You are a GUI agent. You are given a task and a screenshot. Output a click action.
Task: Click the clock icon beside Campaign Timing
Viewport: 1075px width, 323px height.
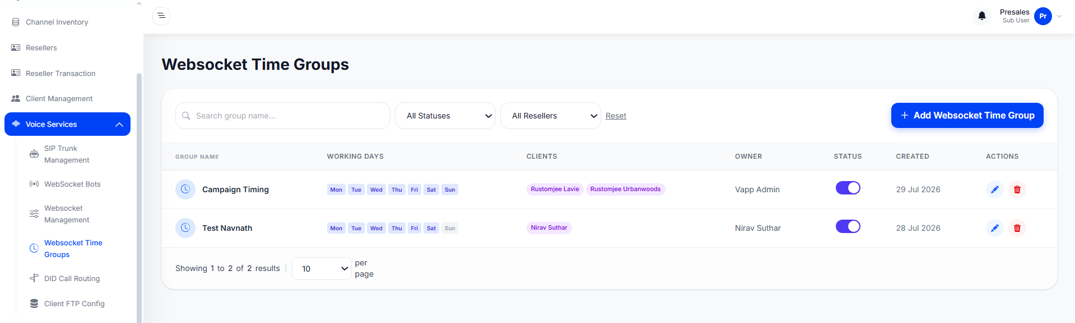pyautogui.click(x=185, y=189)
